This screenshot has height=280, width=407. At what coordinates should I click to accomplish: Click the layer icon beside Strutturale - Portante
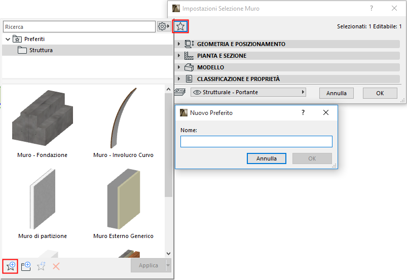coord(180,92)
